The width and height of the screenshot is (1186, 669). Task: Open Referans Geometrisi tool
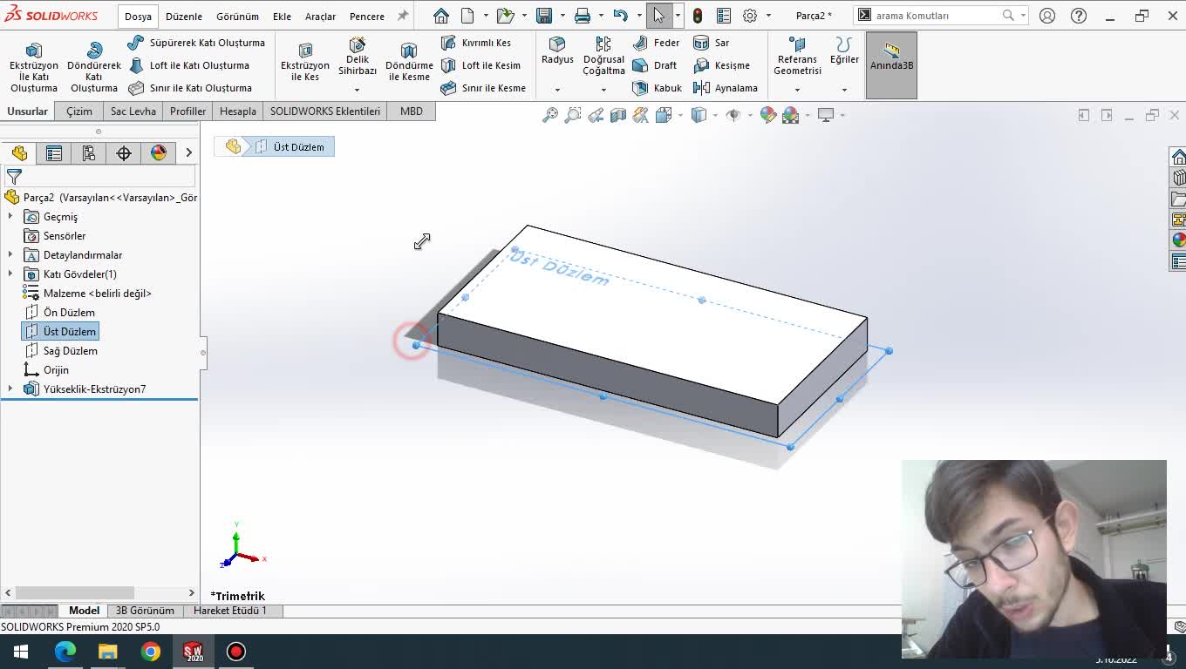click(x=797, y=56)
